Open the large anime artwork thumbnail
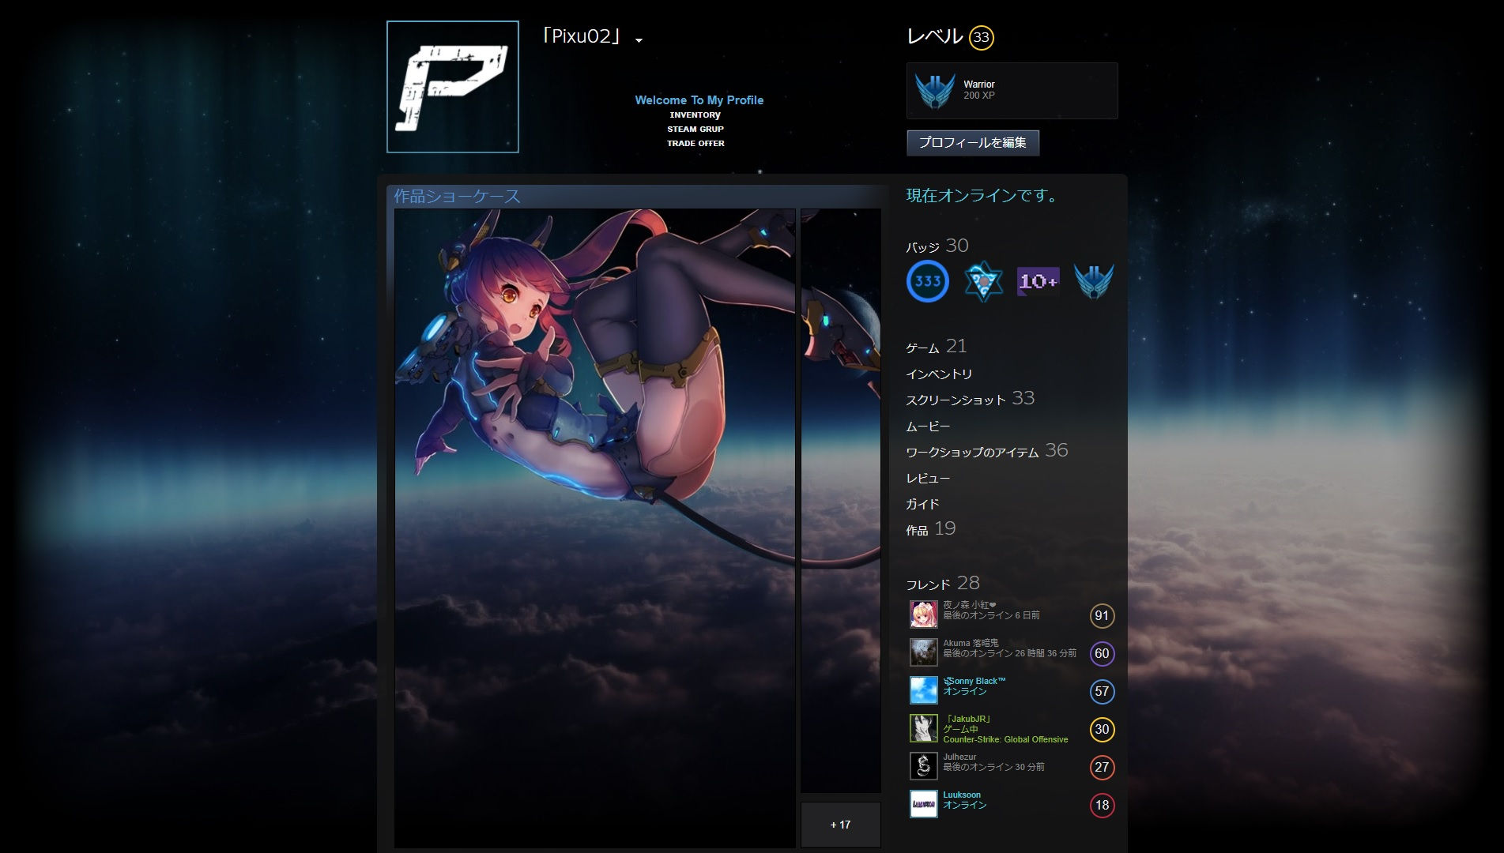Viewport: 1504px width, 853px height. [x=595, y=528]
